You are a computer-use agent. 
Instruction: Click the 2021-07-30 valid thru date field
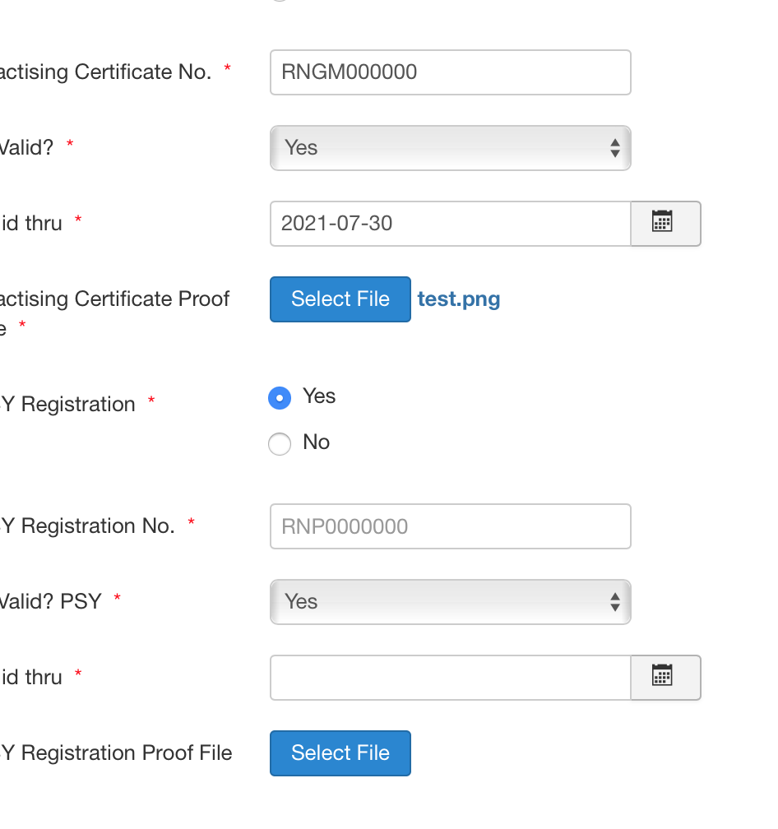tap(451, 224)
